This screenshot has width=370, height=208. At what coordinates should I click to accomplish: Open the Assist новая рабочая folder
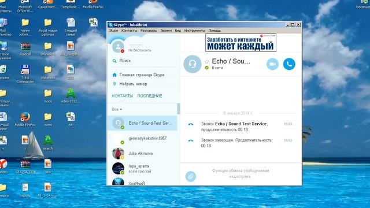48,27
